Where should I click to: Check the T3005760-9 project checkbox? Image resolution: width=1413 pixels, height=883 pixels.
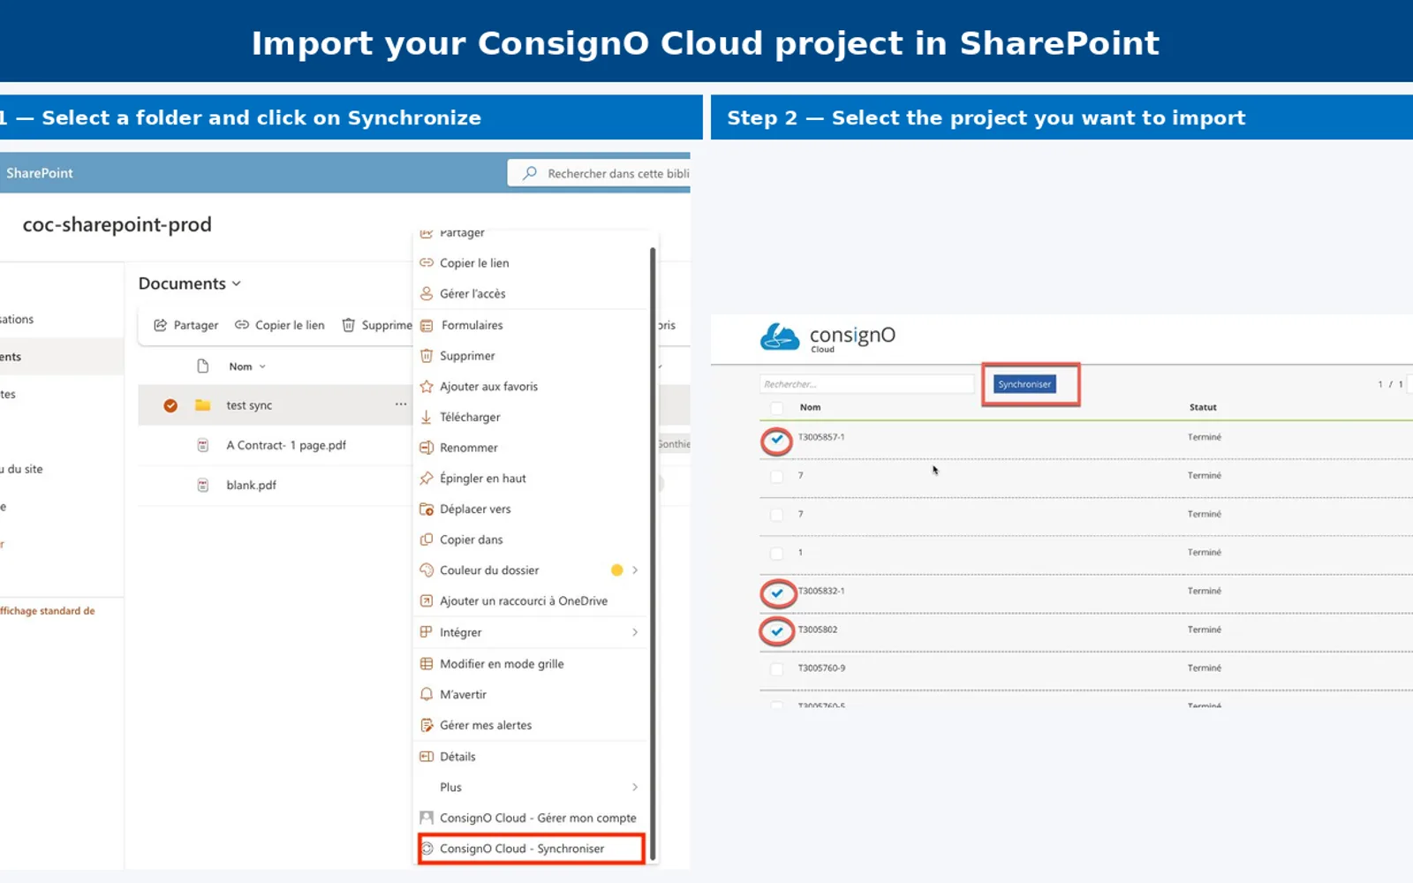point(776,669)
